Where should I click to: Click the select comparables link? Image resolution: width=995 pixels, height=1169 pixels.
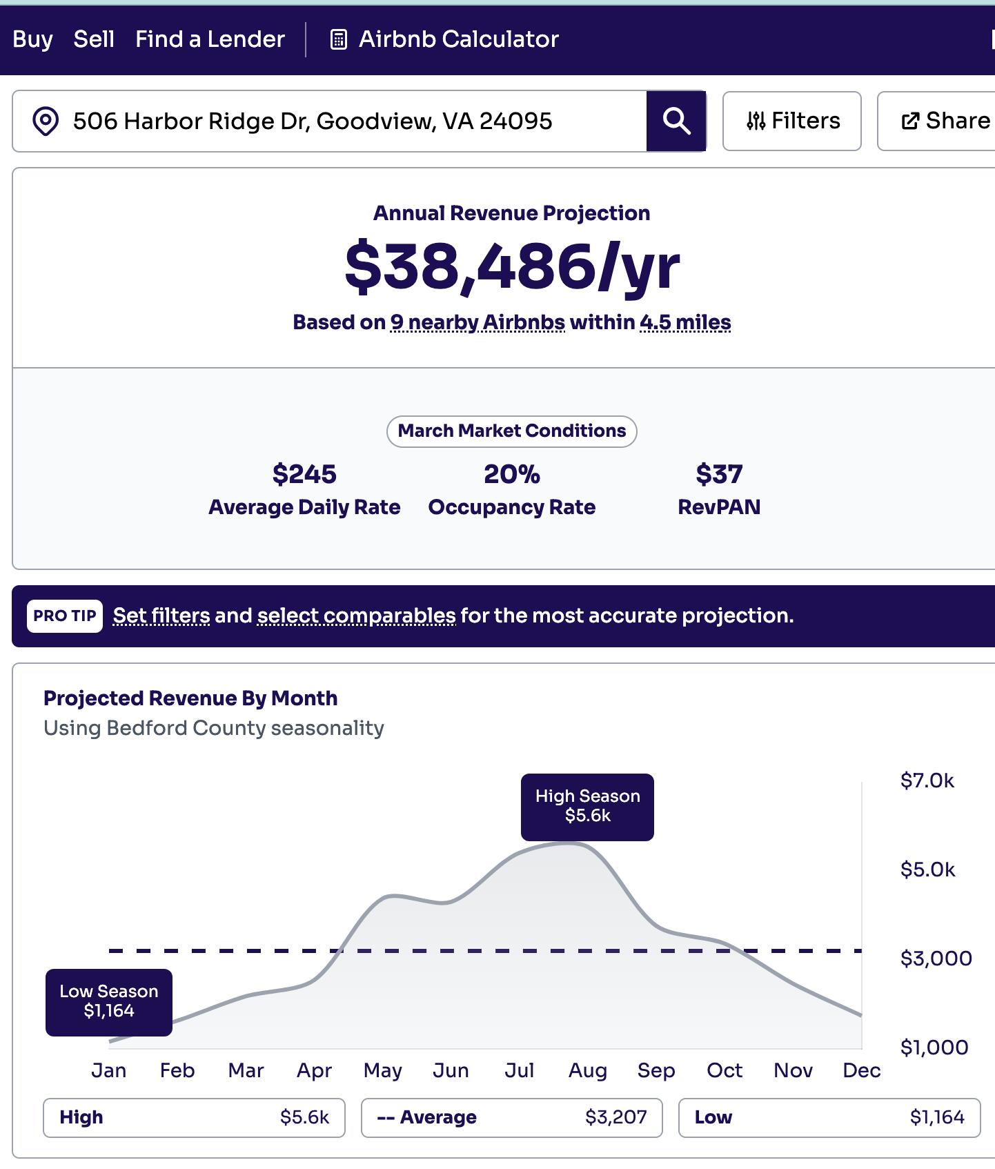(356, 616)
